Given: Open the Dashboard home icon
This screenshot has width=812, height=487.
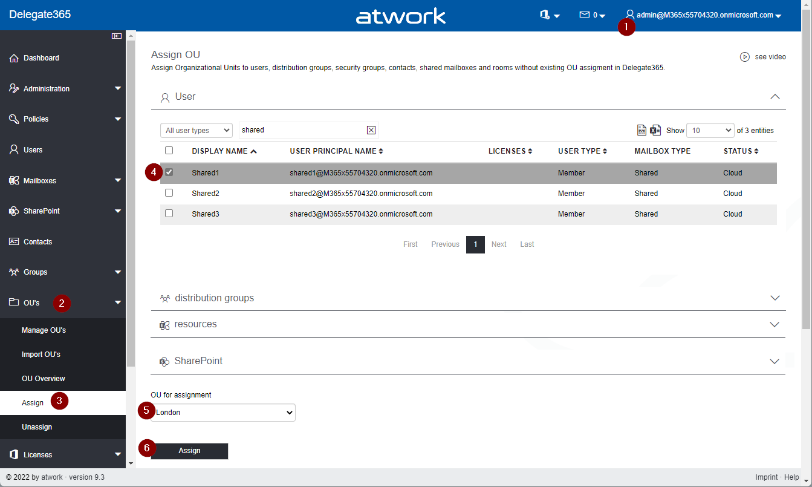Looking at the screenshot, I should 15,58.
